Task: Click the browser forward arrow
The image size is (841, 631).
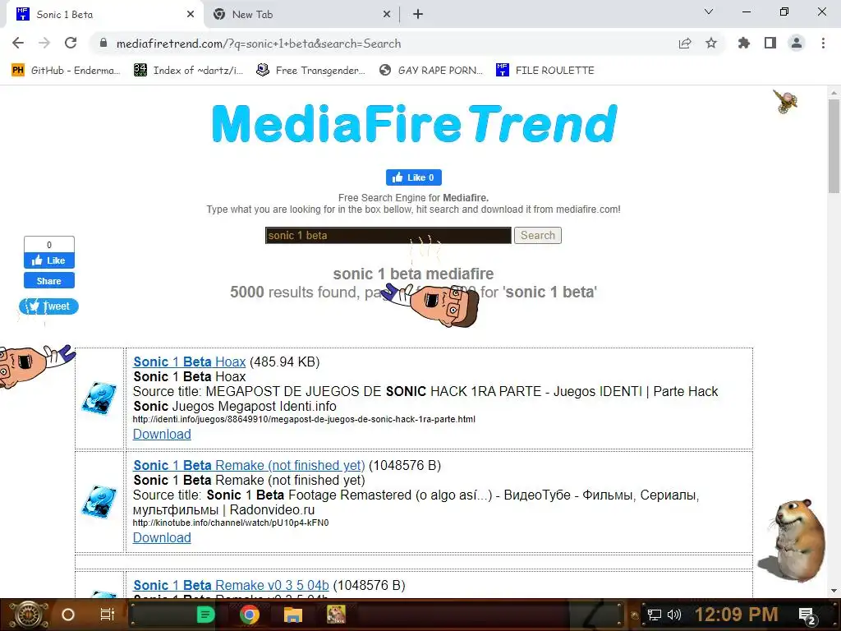Action: (44, 43)
